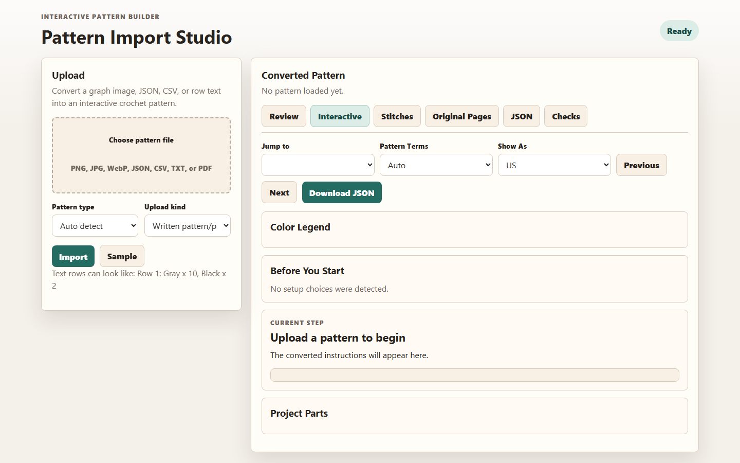Switch to the Checks tab
Image resolution: width=740 pixels, height=463 pixels.
coord(566,116)
